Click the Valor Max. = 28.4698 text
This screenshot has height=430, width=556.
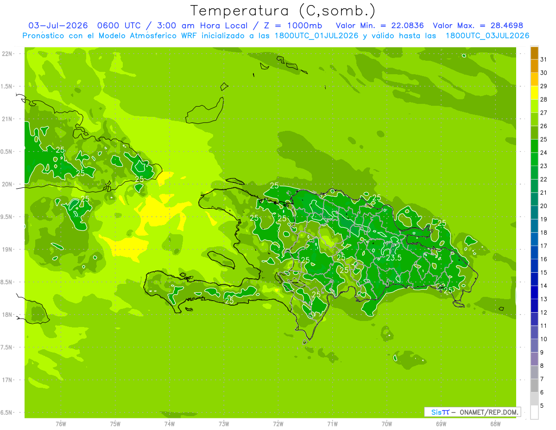(x=478, y=26)
